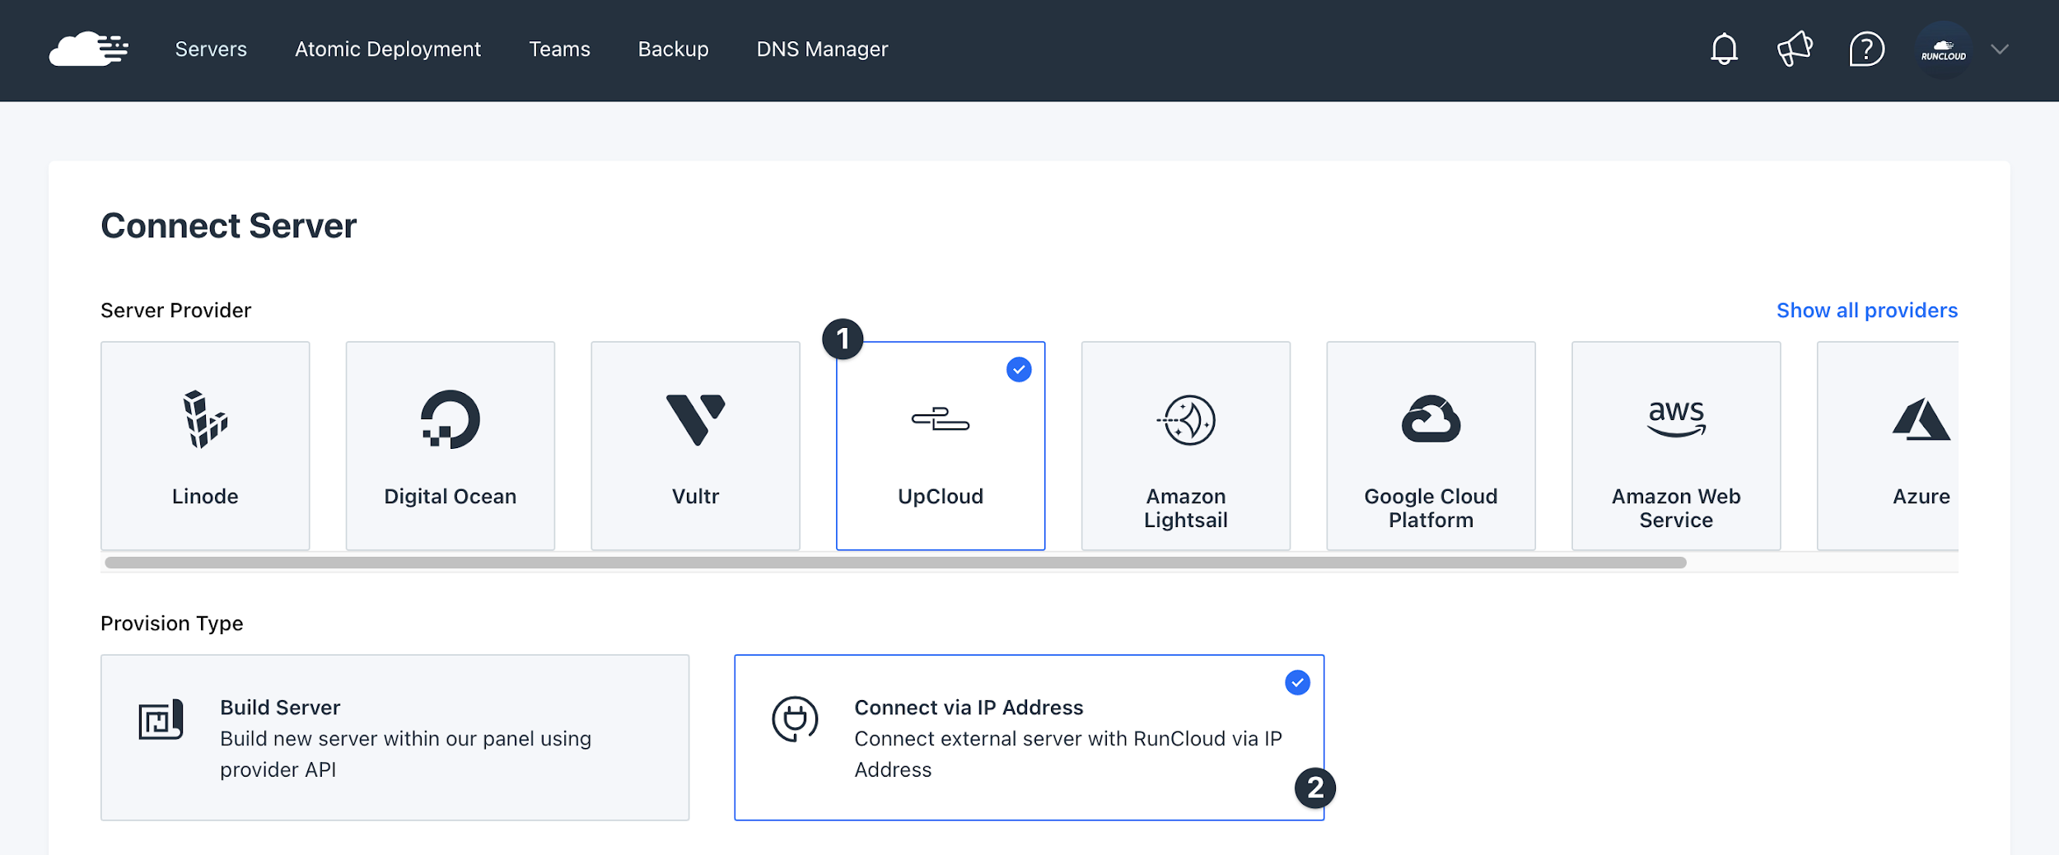Open the help question mark icon
2059x855 pixels.
(1866, 49)
